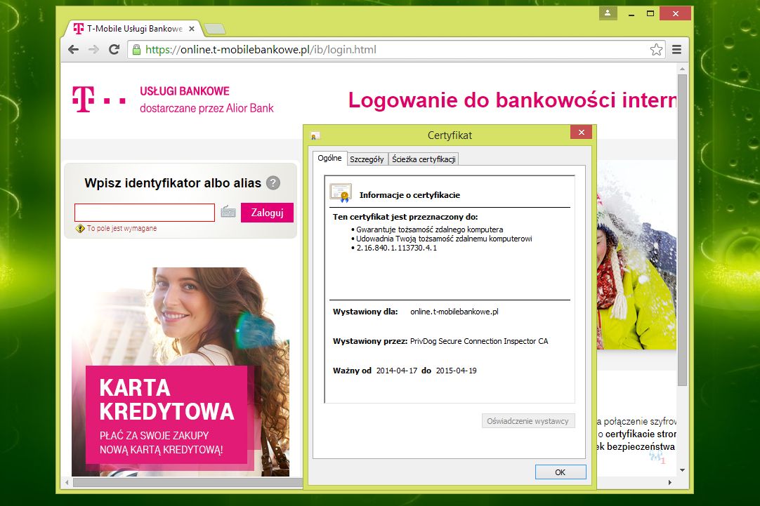Open the Ścieżka certyfikacji tab
This screenshot has width=760, height=506.
point(424,159)
